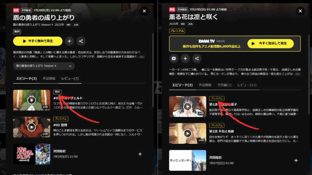
Task: Click 薫る花は凛と咲く next-release thumbnail
Action: [188, 160]
